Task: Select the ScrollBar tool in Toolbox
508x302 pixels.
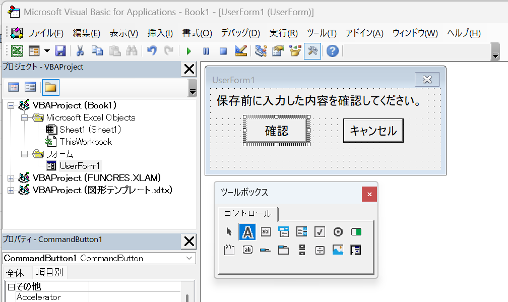Action: [302, 250]
